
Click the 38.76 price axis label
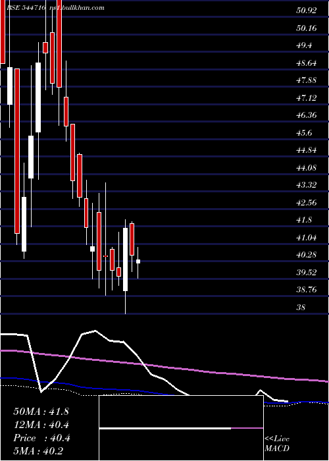coord(307,290)
